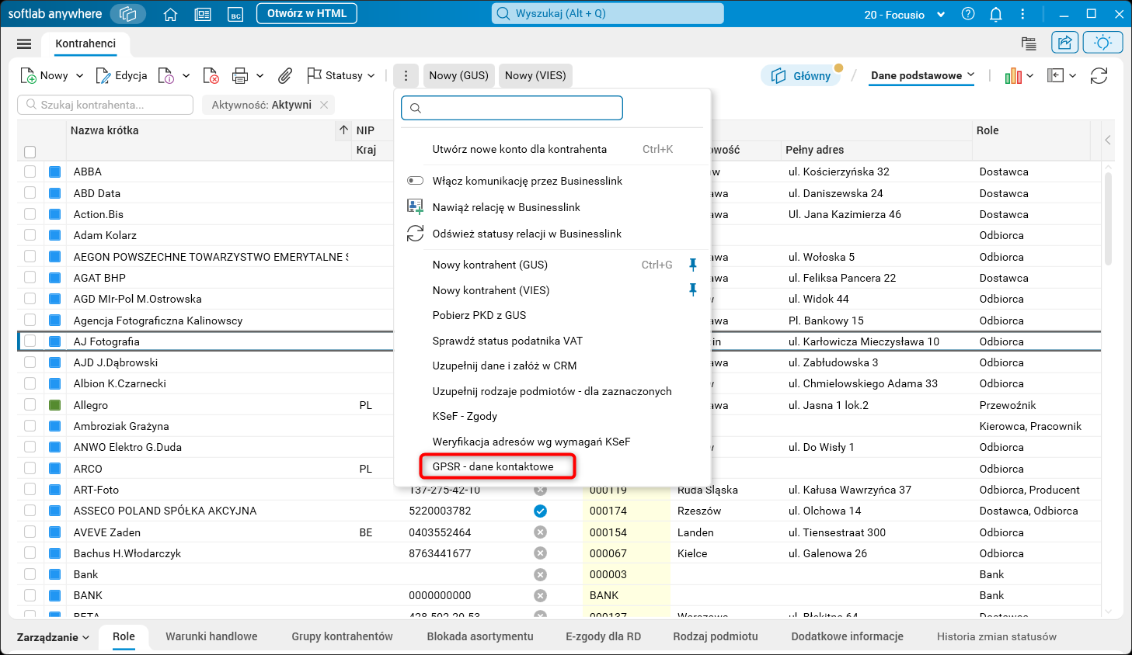Image resolution: width=1132 pixels, height=655 pixels.
Task: Collapse the panel with the grid's right-edge arrow
Action: tap(1107, 140)
